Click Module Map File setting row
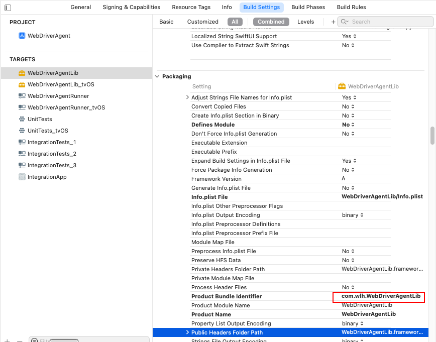The image size is (436, 342). click(x=290, y=242)
